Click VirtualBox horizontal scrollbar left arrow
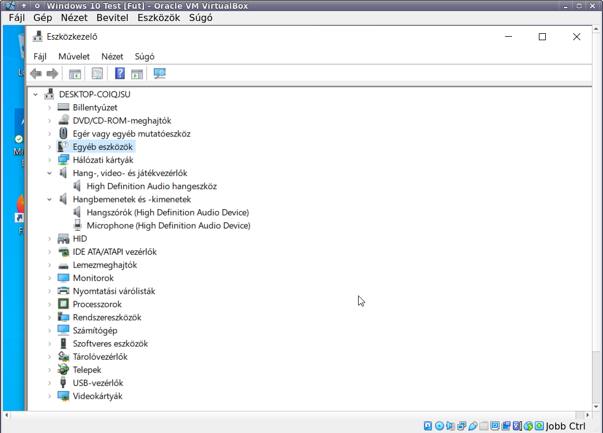This screenshot has height=433, width=603. point(6,415)
